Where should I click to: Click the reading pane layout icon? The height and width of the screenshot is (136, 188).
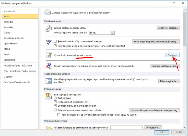point(49,81)
